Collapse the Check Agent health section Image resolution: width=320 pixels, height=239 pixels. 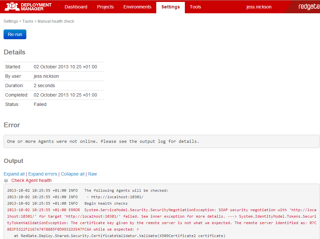(x=6, y=181)
